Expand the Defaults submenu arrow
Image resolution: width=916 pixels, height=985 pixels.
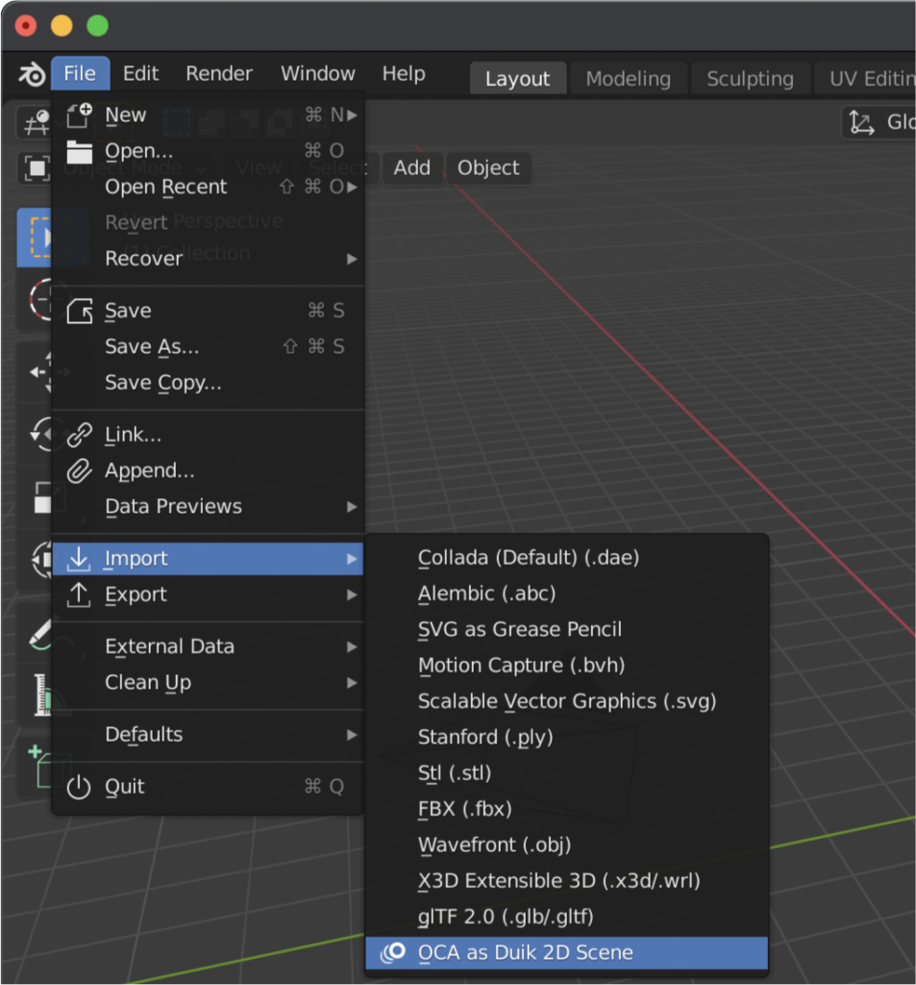pyautogui.click(x=352, y=735)
